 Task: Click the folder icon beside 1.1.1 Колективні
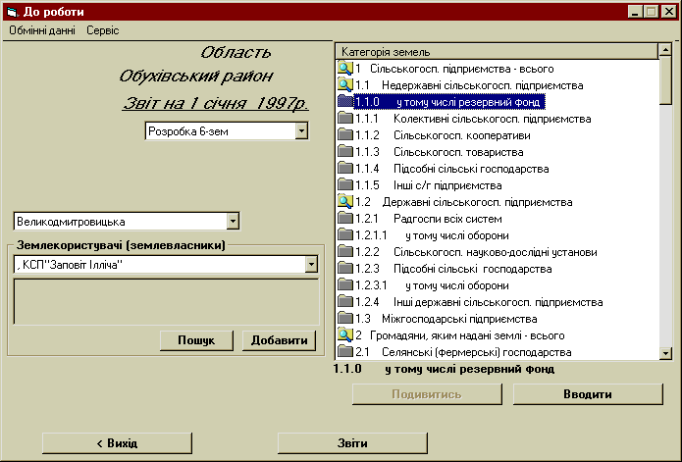pyautogui.click(x=344, y=119)
